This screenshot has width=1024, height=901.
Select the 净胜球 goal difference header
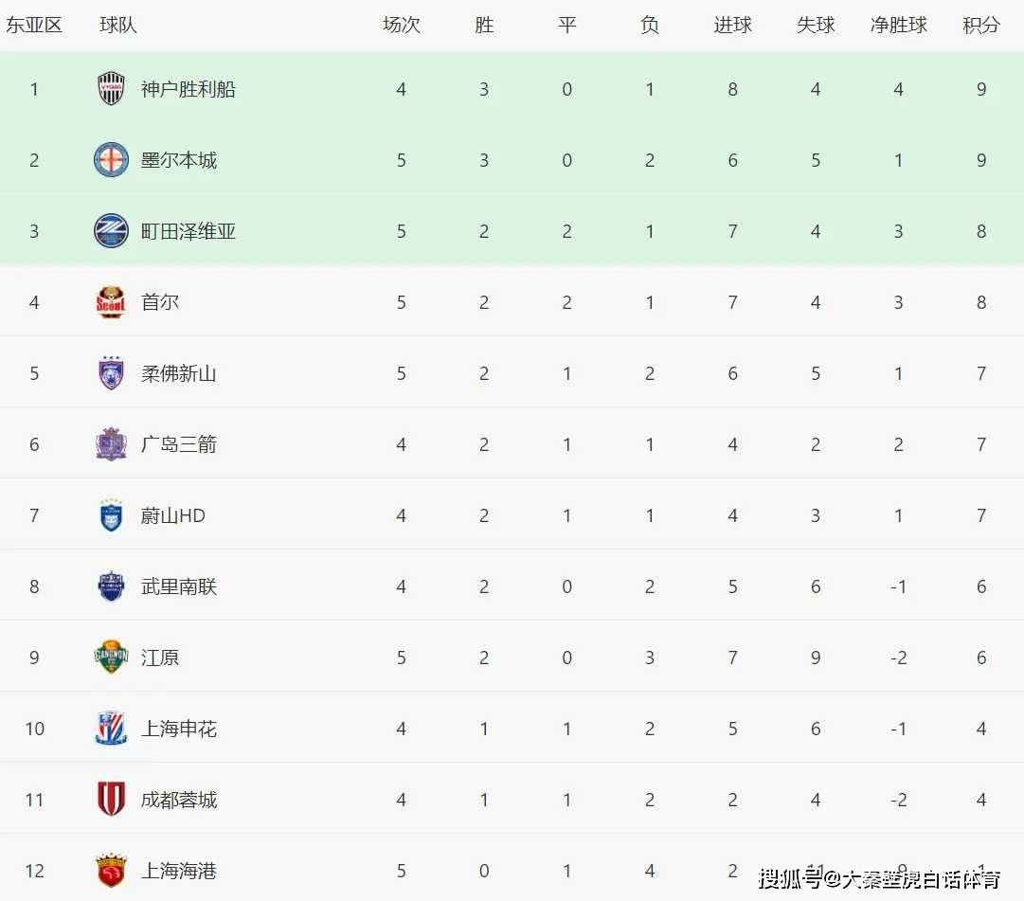pyautogui.click(x=898, y=26)
